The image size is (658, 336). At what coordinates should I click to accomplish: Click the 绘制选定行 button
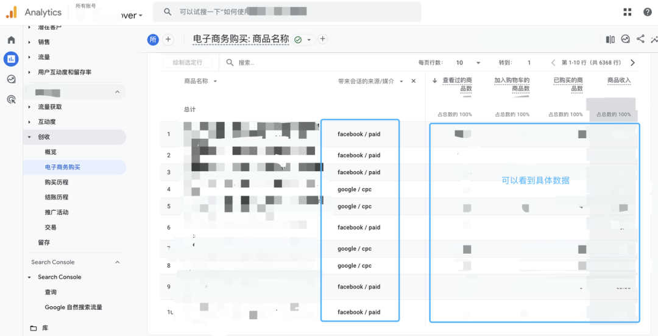(x=188, y=63)
